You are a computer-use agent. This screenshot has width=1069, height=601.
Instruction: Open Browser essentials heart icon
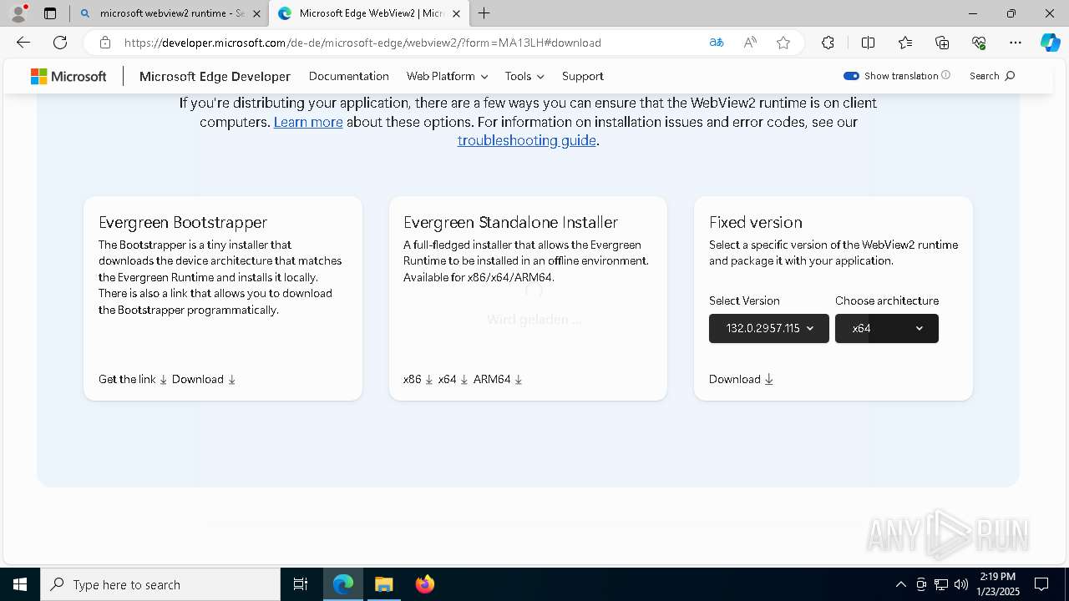979,43
